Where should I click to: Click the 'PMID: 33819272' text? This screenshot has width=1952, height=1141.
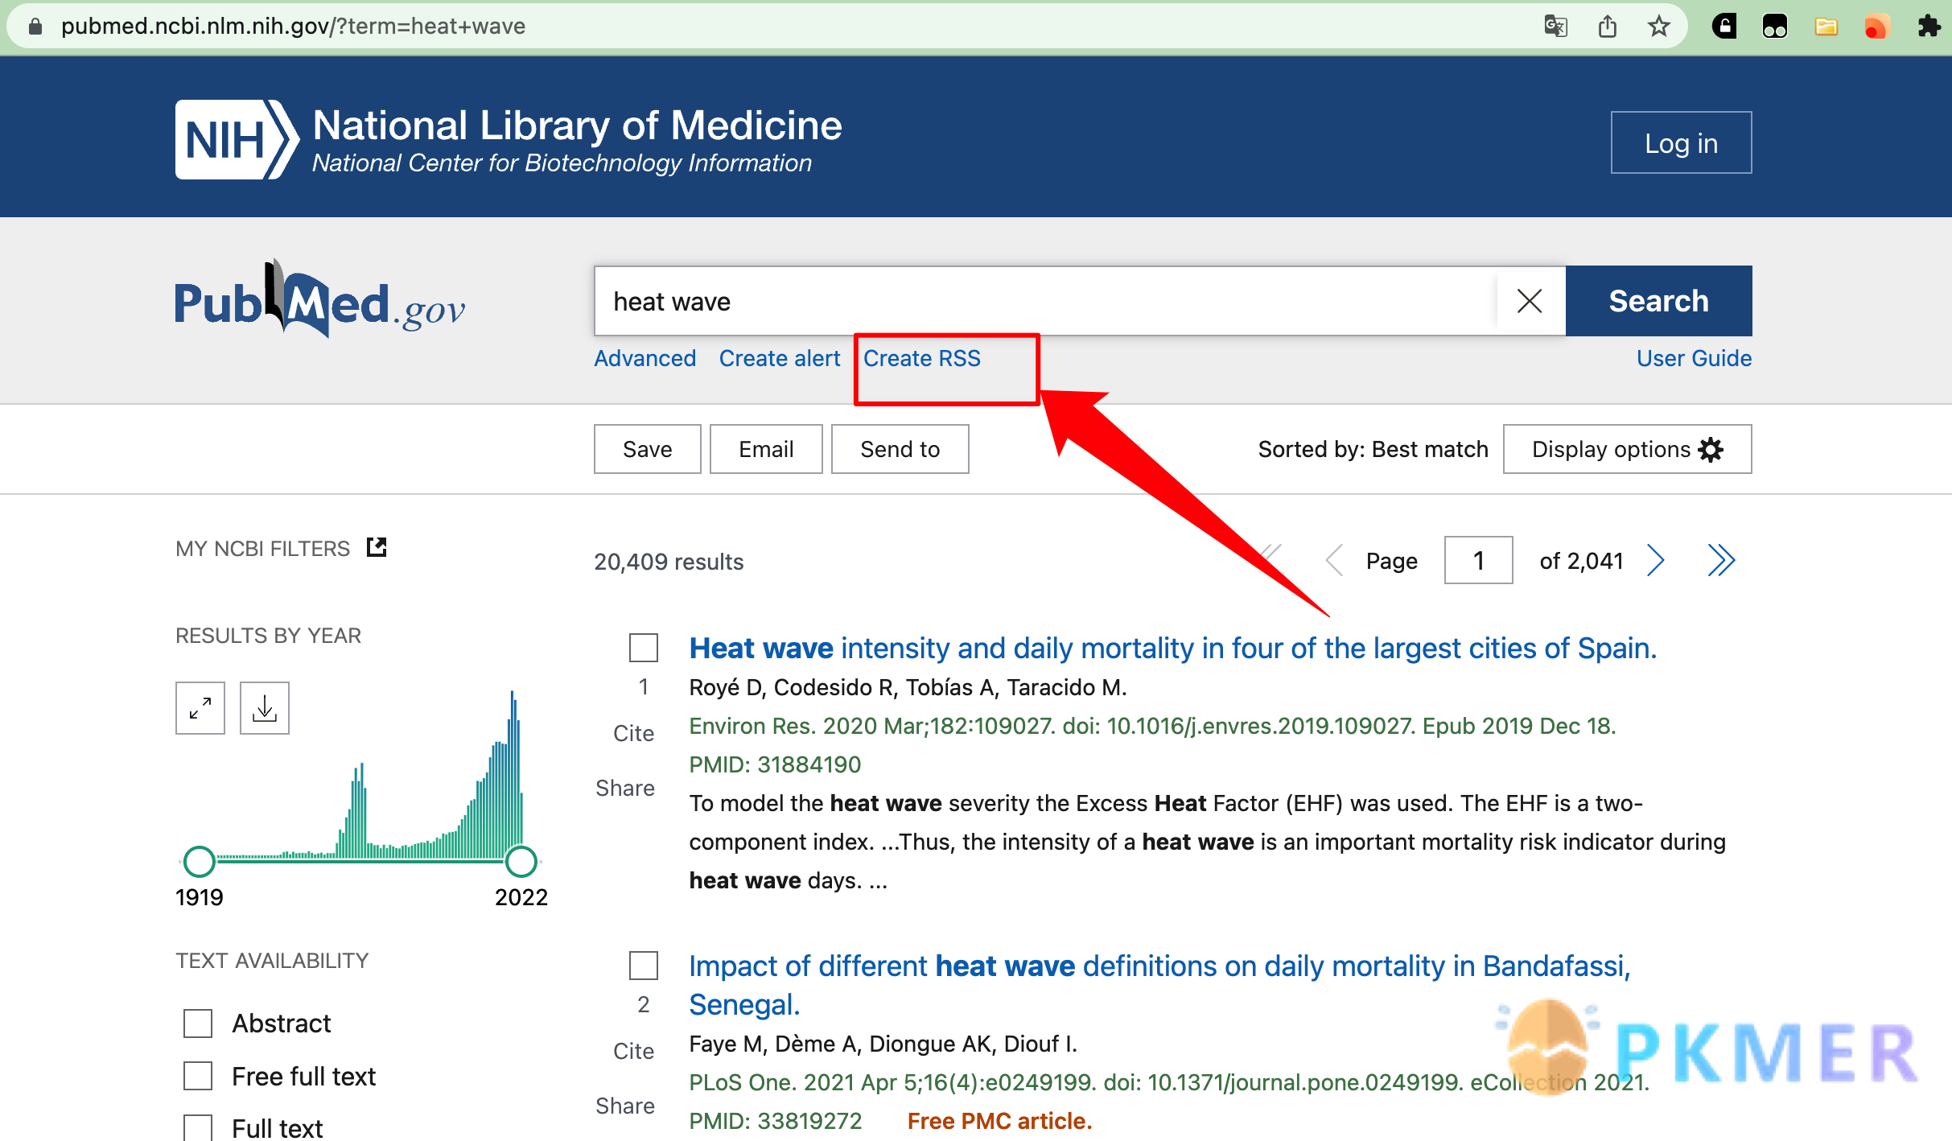[775, 1121]
